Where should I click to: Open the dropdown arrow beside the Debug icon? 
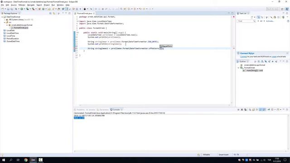pyautogui.click(x=19, y=9)
